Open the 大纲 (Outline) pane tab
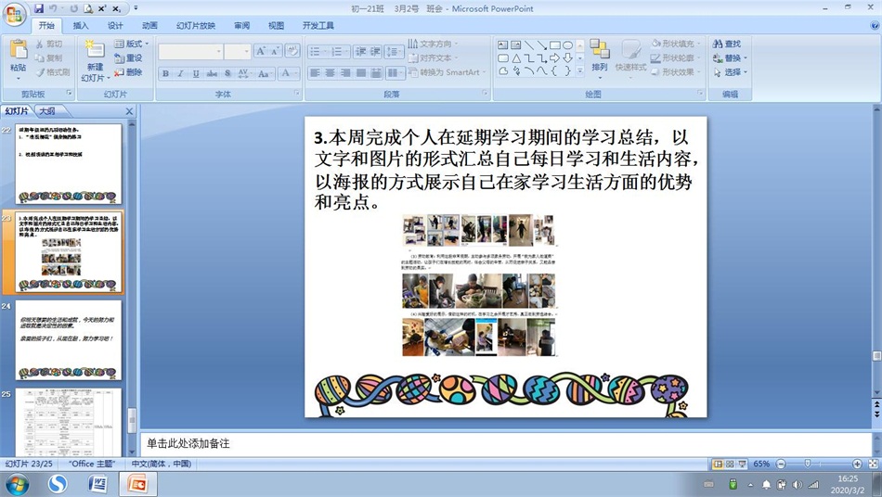882x497 pixels. (46, 111)
